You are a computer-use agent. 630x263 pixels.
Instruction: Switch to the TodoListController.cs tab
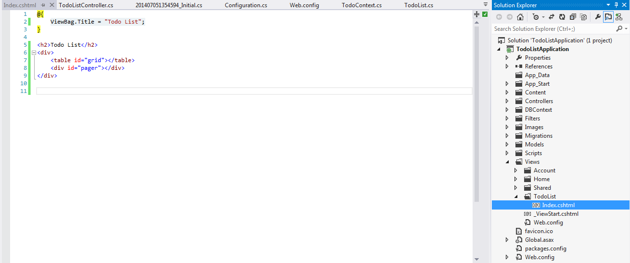click(86, 5)
